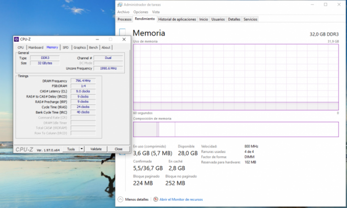This screenshot has height=208, width=347.
Task: Click the Confirmada value 5,5/36,7 GB
Action: tap(148, 168)
